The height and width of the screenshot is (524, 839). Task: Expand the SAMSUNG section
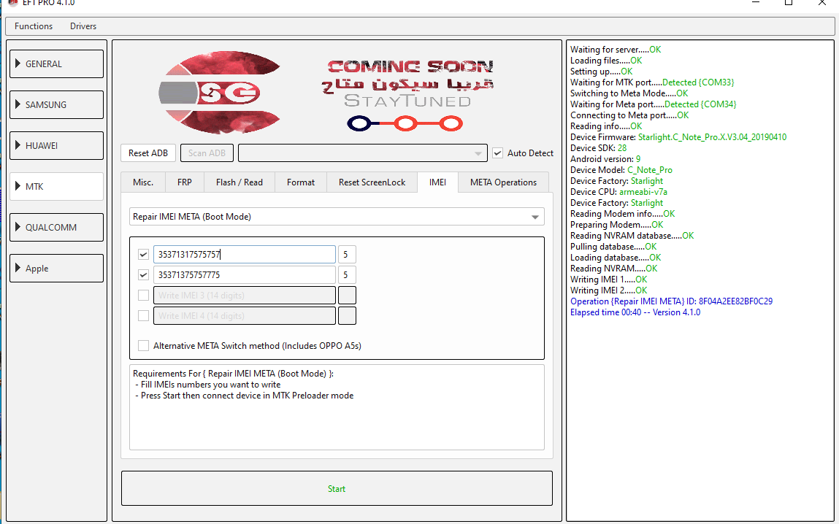click(x=56, y=105)
